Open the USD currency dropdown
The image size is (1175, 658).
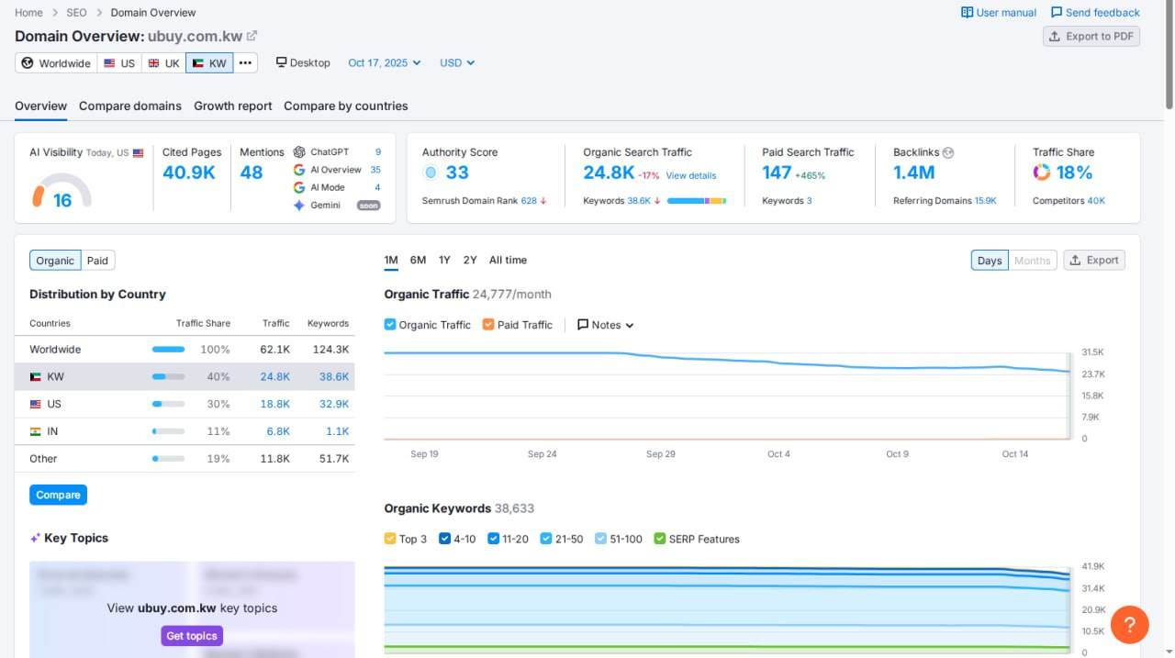pos(457,63)
